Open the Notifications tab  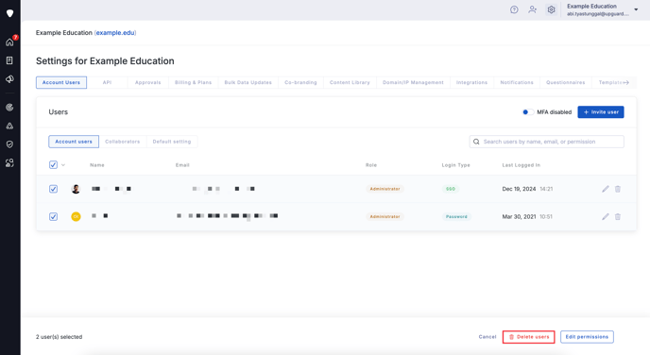pyautogui.click(x=517, y=82)
